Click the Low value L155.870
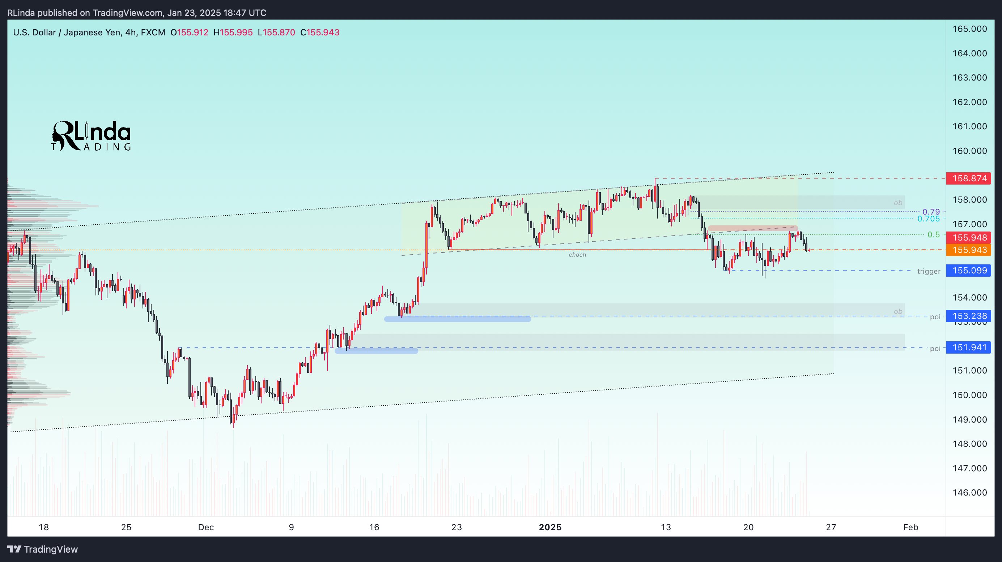Image resolution: width=1002 pixels, height=562 pixels. coord(277,32)
